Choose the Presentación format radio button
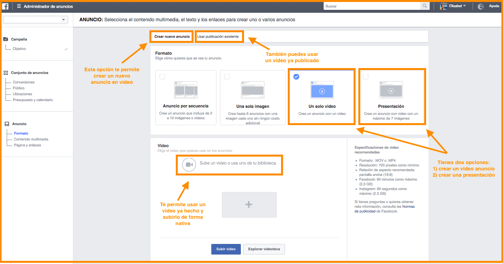 pyautogui.click(x=365, y=77)
